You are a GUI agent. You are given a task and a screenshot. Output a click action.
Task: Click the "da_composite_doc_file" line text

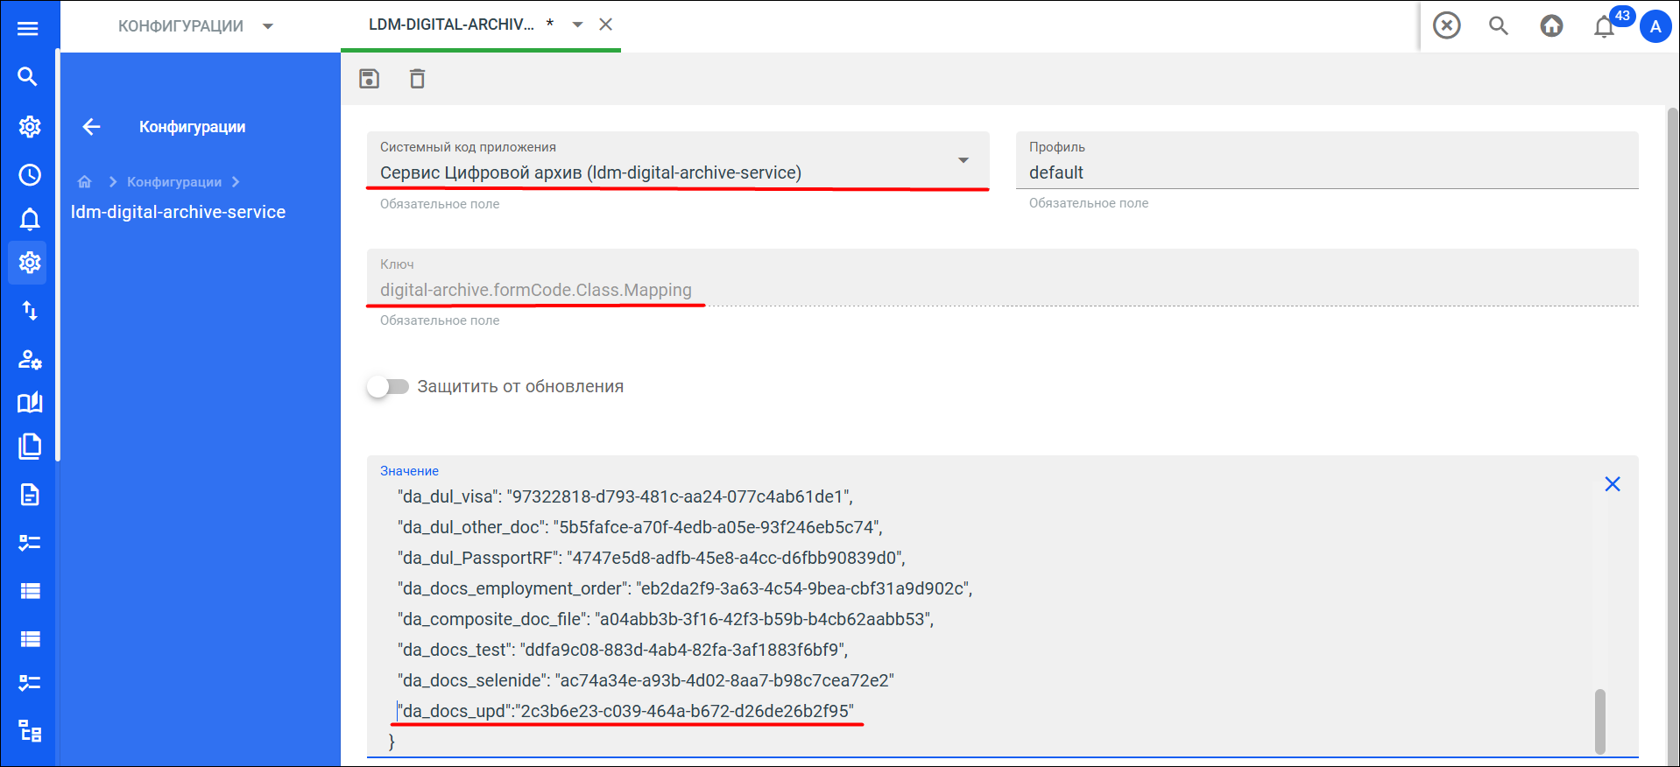pos(666,619)
